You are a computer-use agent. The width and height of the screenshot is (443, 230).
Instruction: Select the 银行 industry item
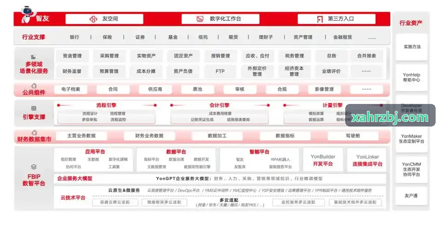pyautogui.click(x=75, y=37)
